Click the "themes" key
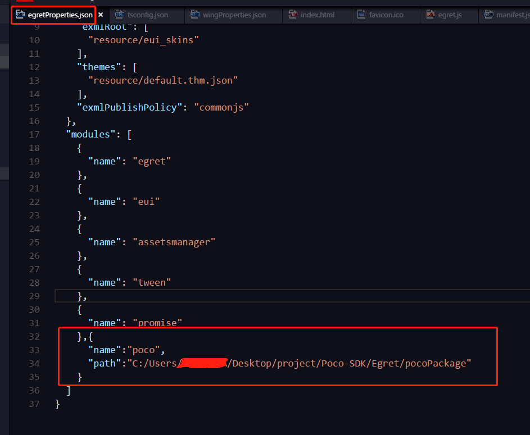 (99, 67)
